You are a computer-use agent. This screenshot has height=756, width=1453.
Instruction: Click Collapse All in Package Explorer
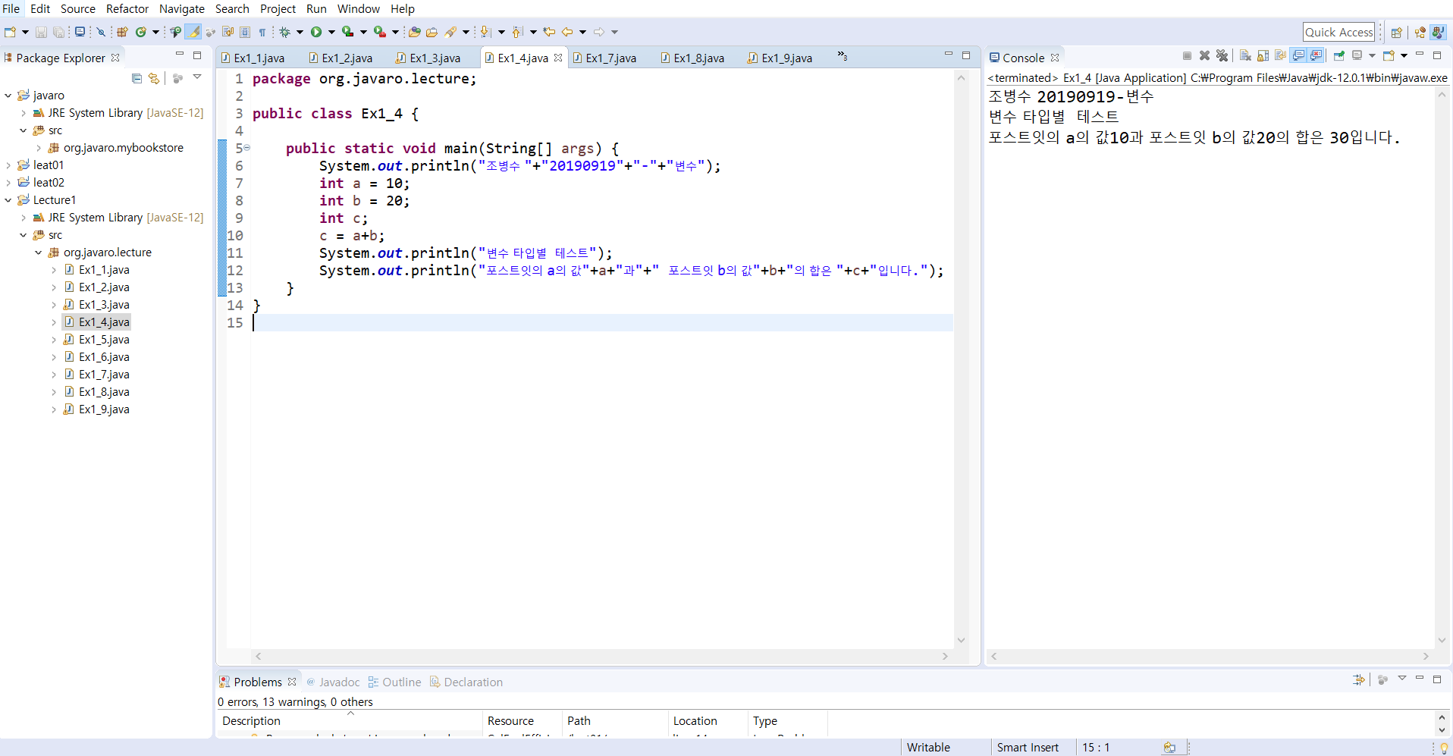click(137, 78)
